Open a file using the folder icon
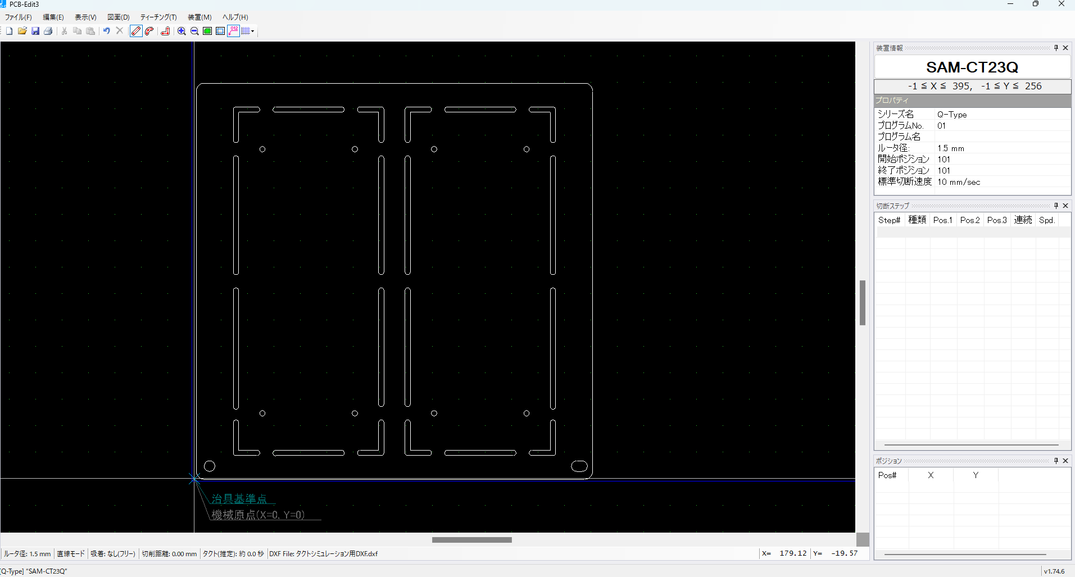1075x577 pixels. pyautogui.click(x=22, y=31)
